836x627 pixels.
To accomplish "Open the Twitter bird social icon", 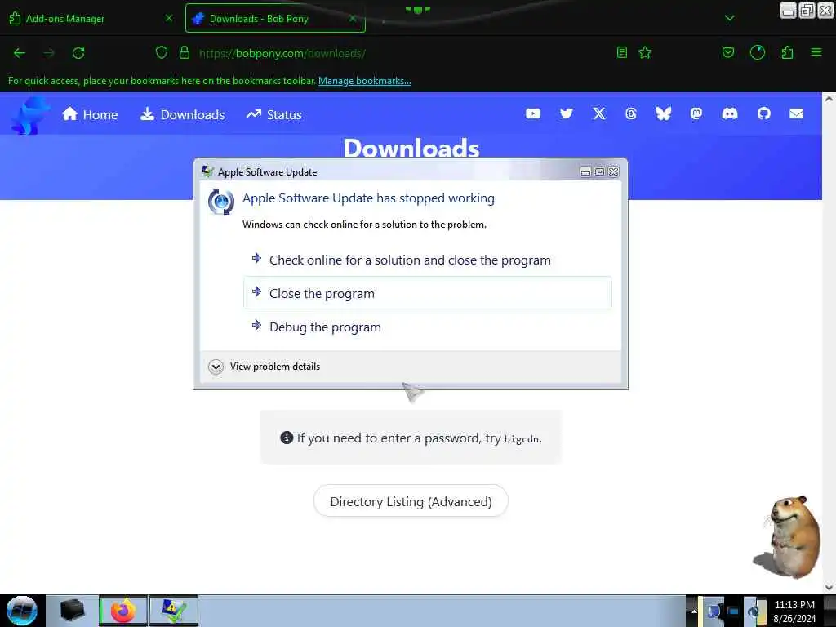I will point(567,113).
